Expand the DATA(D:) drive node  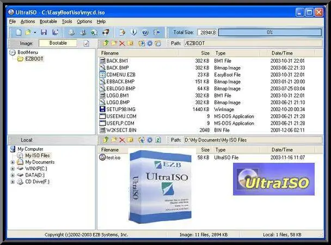coord(13,175)
